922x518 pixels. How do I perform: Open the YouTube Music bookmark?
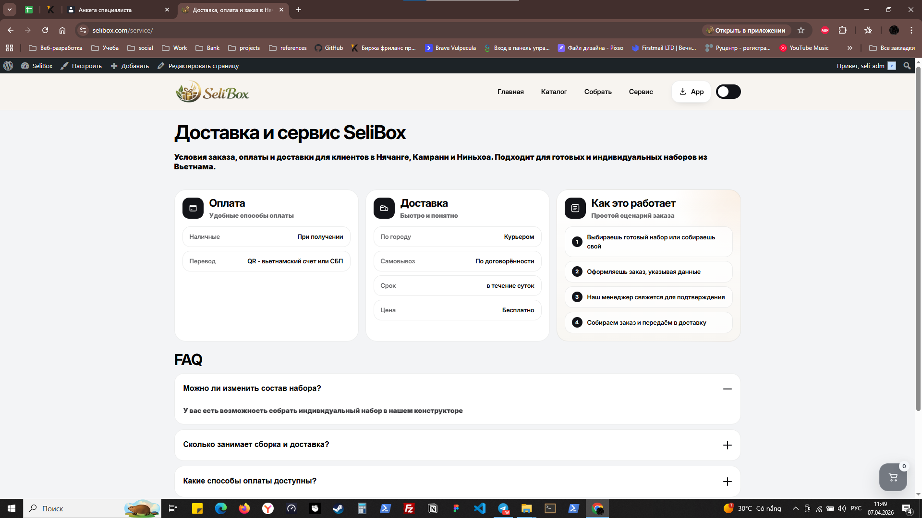(804, 48)
